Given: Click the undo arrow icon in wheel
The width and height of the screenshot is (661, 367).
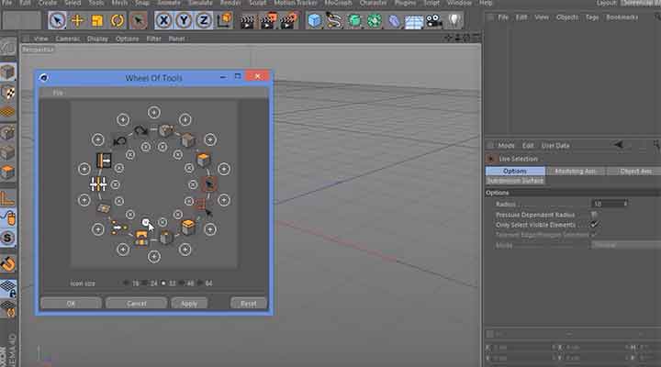Looking at the screenshot, I should (x=119, y=141).
